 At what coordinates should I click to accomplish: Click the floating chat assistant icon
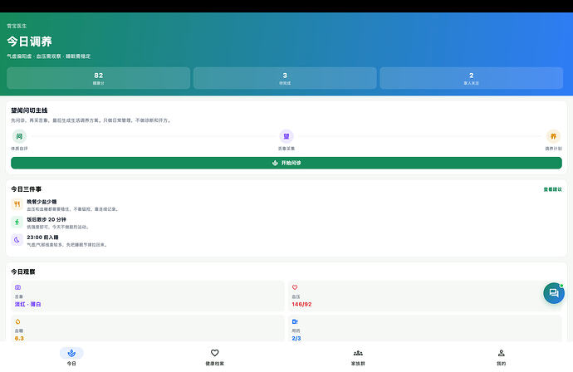pyautogui.click(x=554, y=293)
